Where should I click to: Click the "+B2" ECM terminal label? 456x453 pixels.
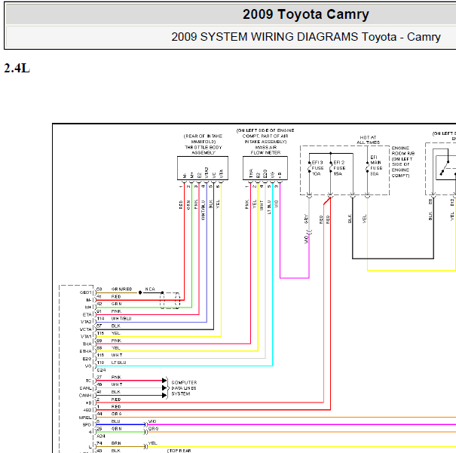(87, 410)
